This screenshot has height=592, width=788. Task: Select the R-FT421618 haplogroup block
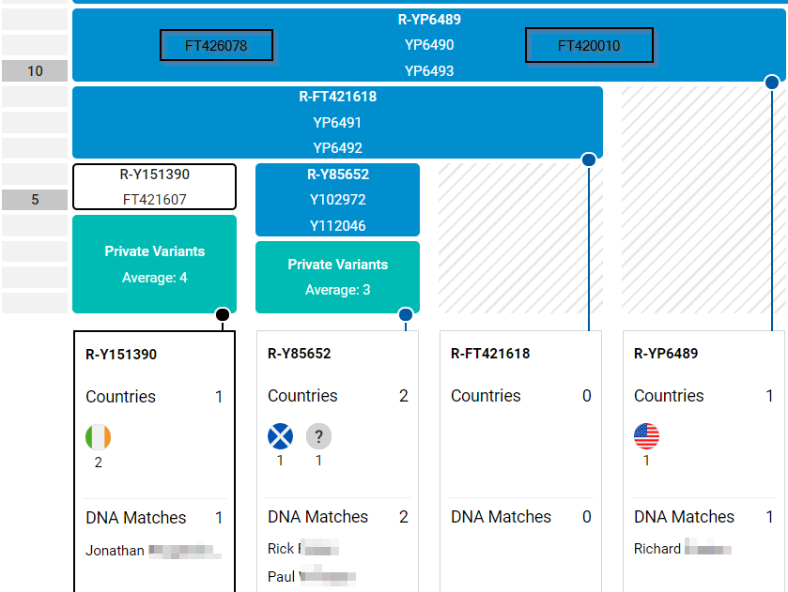[x=337, y=122]
